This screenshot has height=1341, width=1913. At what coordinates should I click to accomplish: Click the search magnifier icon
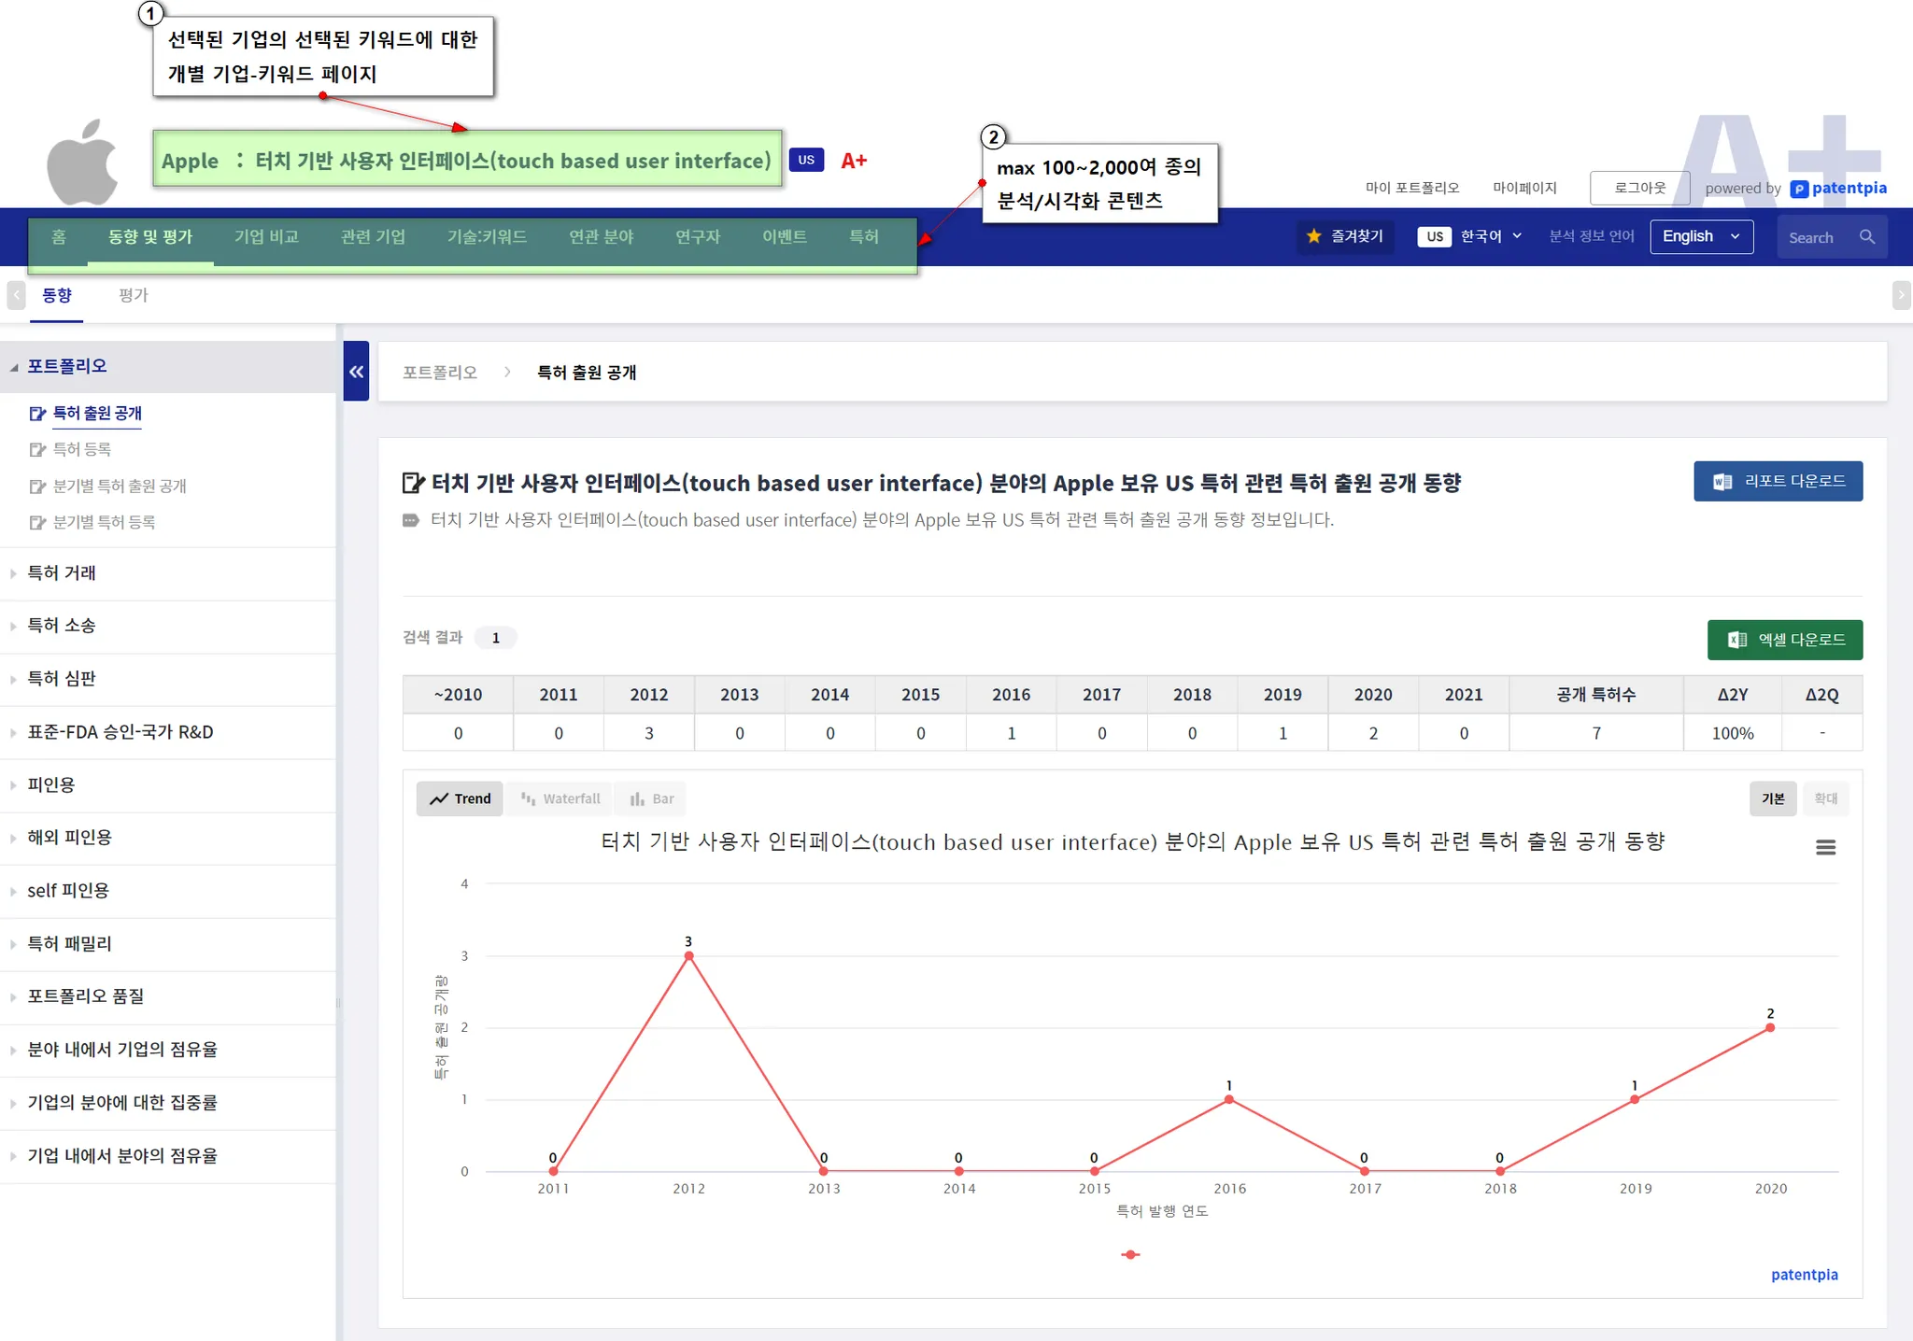(x=1866, y=237)
